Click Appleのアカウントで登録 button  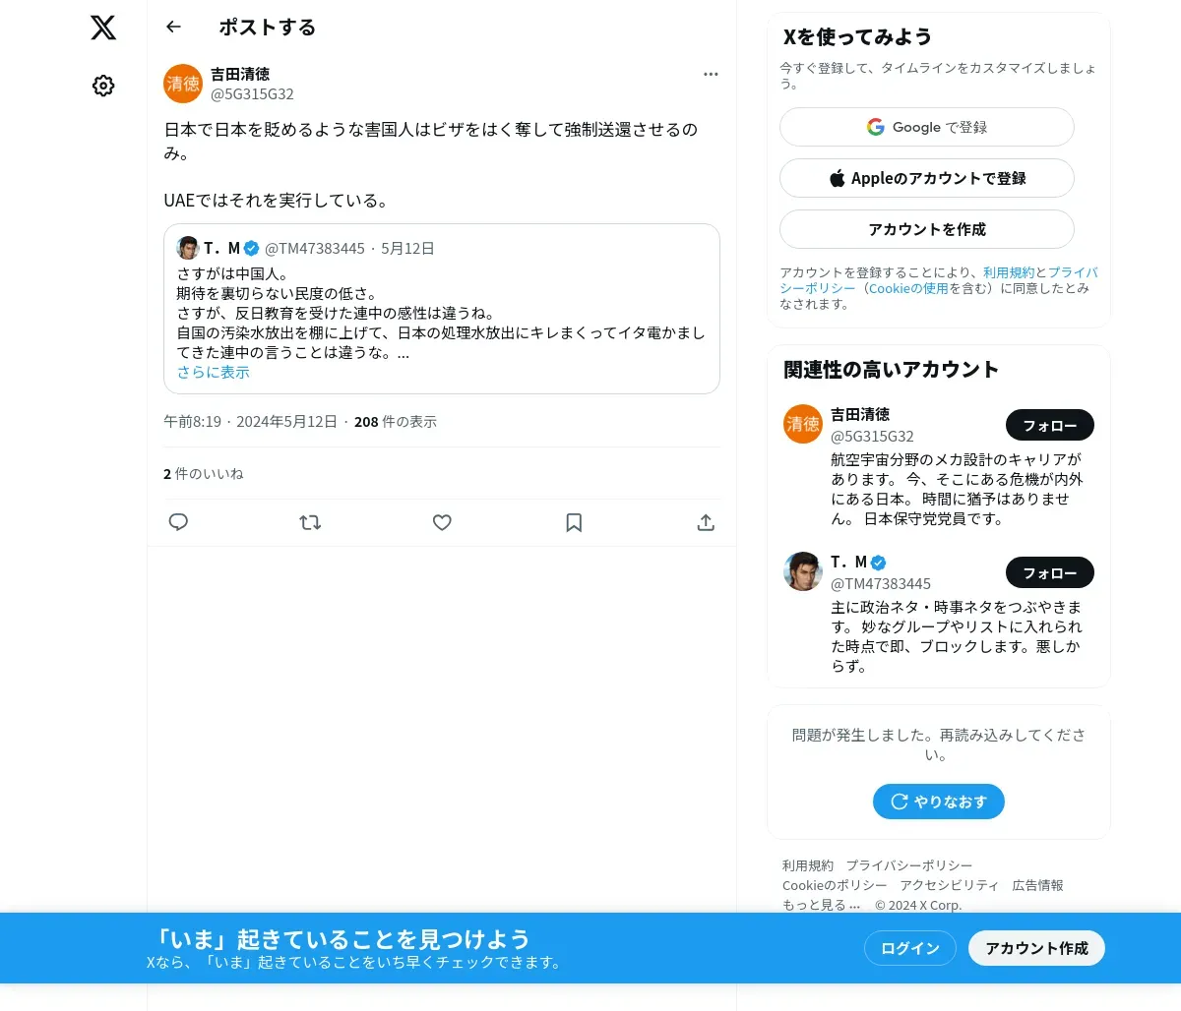pos(927,178)
